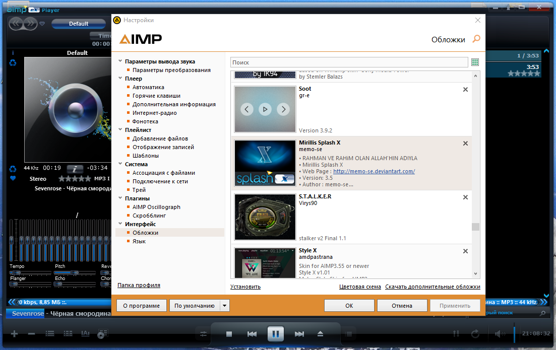Image resolution: width=556 pixels, height=350 pixels.
Task: Click the sort playlist icon with letters
Action: [x=86, y=333]
